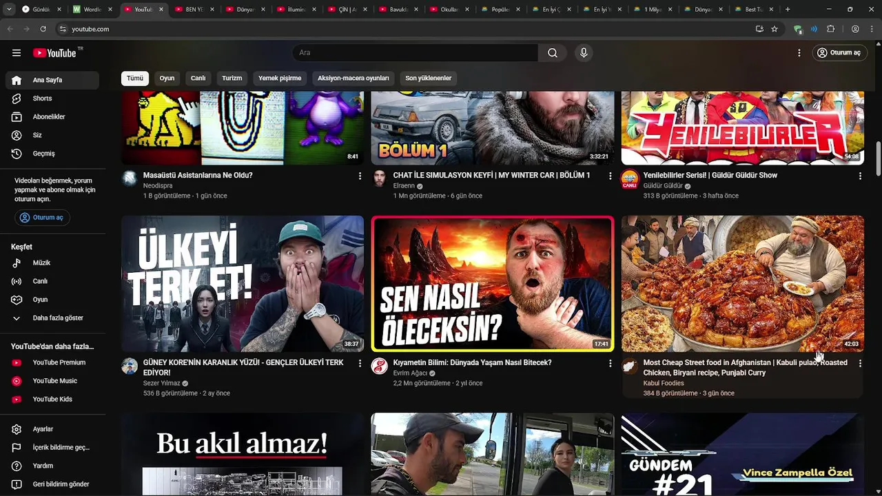Open İçerik bildirme geçmişi in sidebar
The height and width of the screenshot is (496, 882).
[52, 448]
